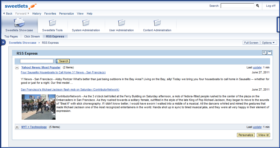This screenshot has width=280, height=148.
Task: Open the User Administration tab label
Action: 121,30
